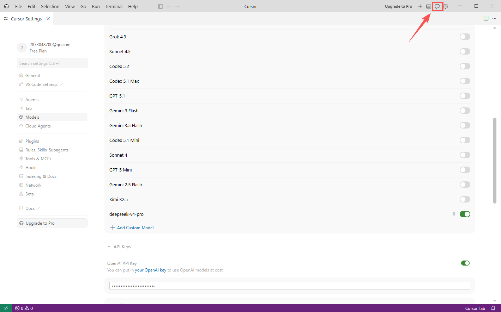Go back with the left arrow
The image size is (501, 312).
tap(169, 6)
